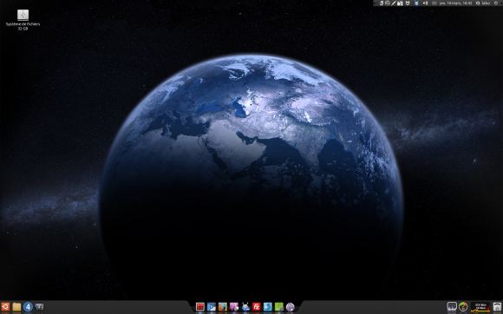Launch the blue Thunderbird-style mail icon in dock
This screenshot has height=314, width=503.
212,307
